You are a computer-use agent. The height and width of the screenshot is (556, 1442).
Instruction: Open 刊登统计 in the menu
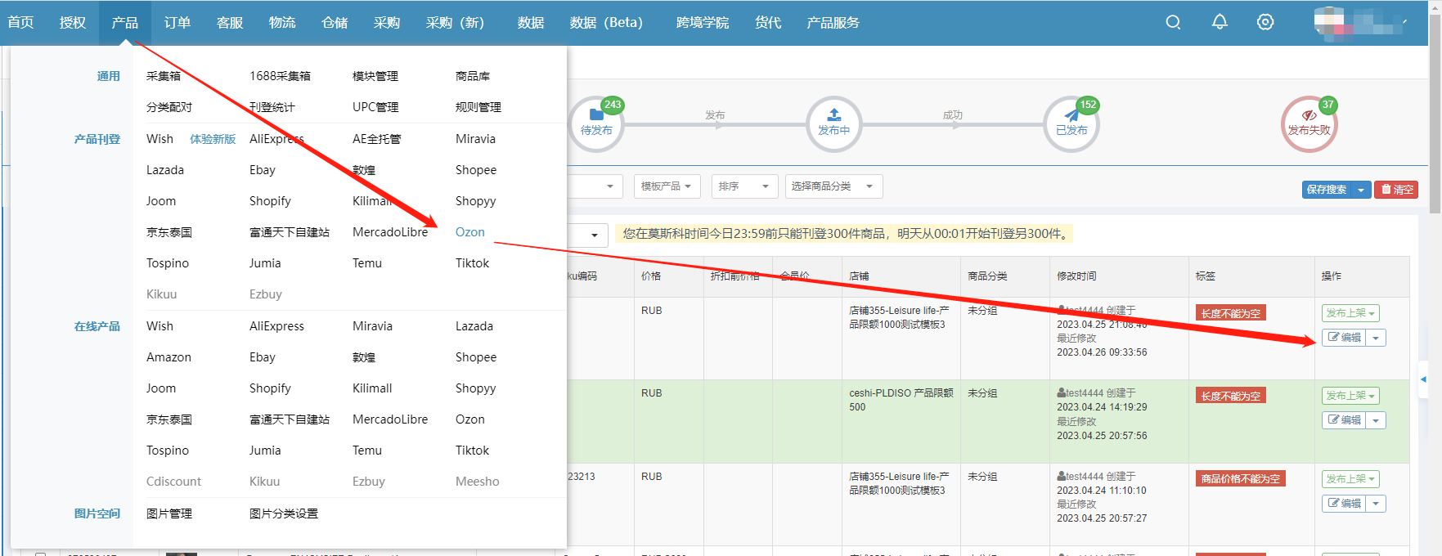[x=272, y=107]
